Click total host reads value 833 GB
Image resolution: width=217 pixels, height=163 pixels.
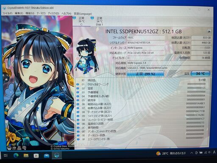pos(201,38)
